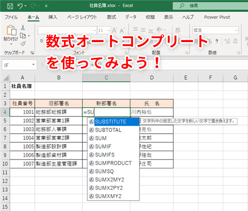The height and width of the screenshot is (211, 248).
Task: Switch to the ホーム tab
Action: pyautogui.click(x=33, y=17)
